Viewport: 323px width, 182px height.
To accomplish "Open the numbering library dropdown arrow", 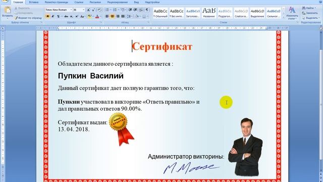I will point(119,10).
